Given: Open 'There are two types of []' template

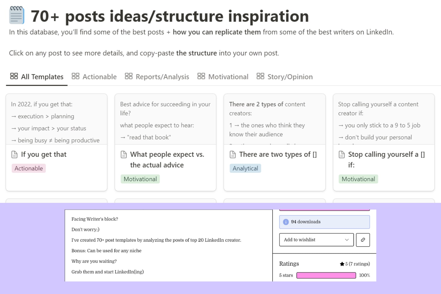Looking at the screenshot, I should coord(278,154).
